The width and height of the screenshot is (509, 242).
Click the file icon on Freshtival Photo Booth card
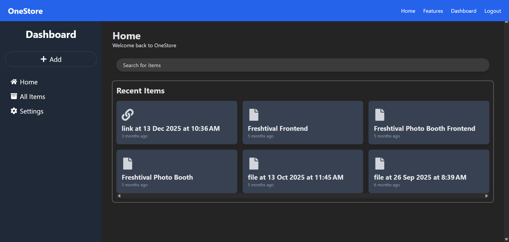(x=128, y=163)
